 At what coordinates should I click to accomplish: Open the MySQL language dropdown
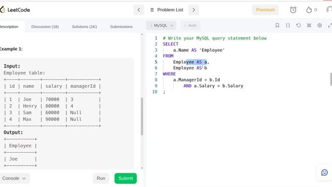pos(161,25)
